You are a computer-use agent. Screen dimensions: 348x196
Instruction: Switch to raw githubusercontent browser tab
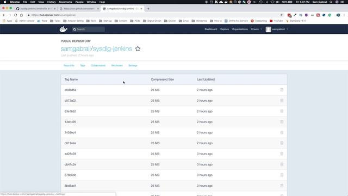coord(79,9)
